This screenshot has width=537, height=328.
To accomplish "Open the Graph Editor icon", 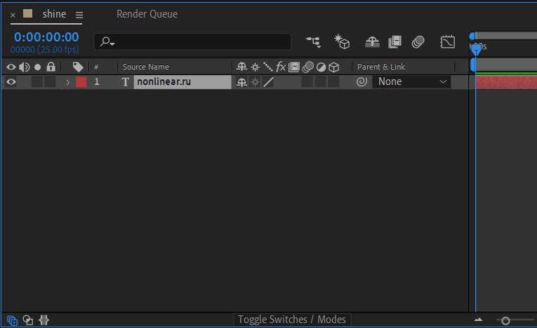I will pyautogui.click(x=447, y=42).
